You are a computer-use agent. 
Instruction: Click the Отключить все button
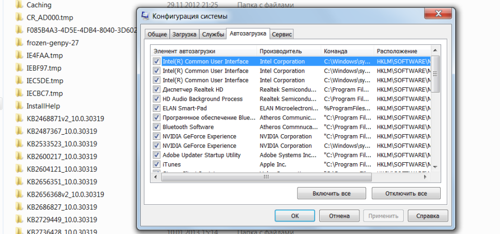406,193
